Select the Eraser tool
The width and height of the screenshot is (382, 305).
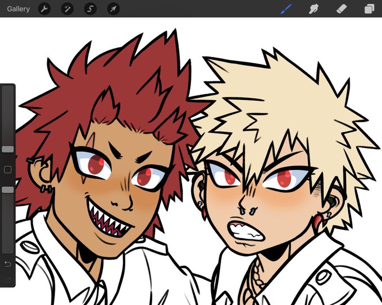click(x=342, y=9)
